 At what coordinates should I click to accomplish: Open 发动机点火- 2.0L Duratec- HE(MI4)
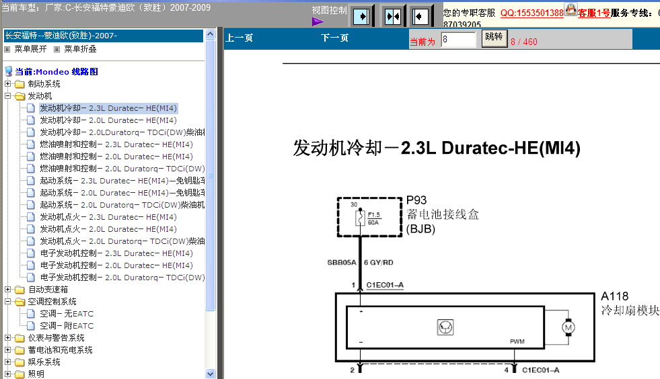click(x=108, y=229)
